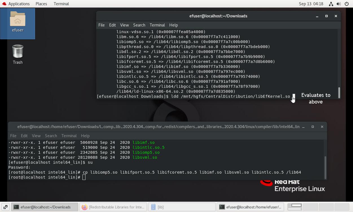Open the Terminal menu in top bar
Screen dimensions: 353x212
[61, 4]
